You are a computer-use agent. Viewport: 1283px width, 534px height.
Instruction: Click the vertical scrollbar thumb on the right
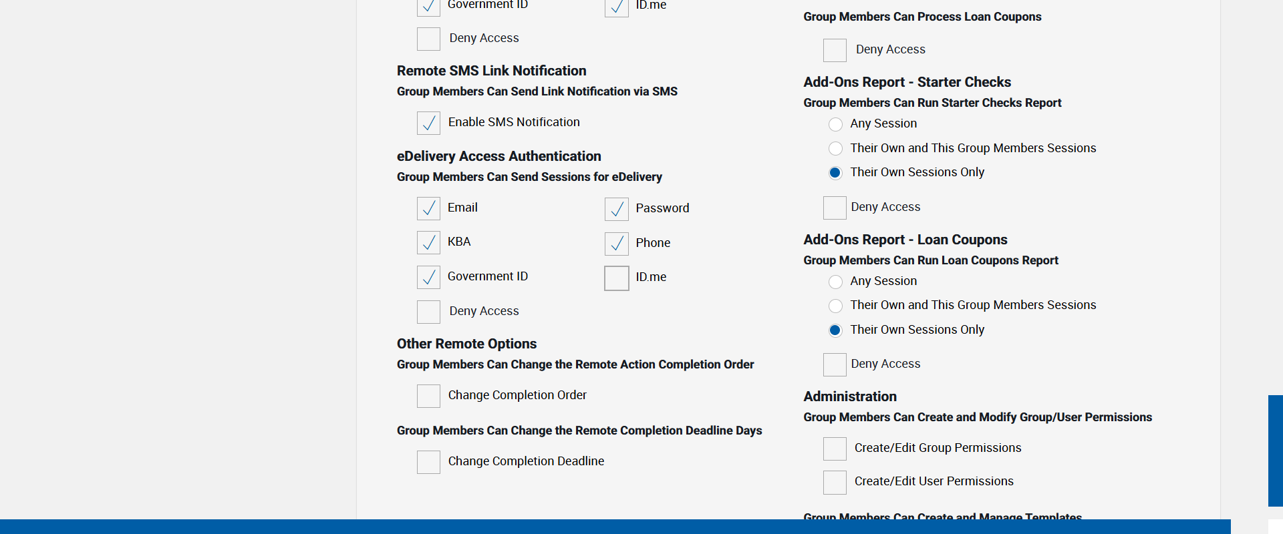pyautogui.click(x=1275, y=451)
